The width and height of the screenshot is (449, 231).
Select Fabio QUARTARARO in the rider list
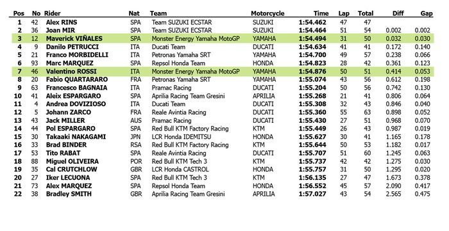[77, 79]
